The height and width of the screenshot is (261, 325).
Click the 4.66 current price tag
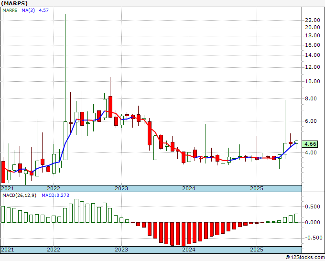[x=310, y=144]
